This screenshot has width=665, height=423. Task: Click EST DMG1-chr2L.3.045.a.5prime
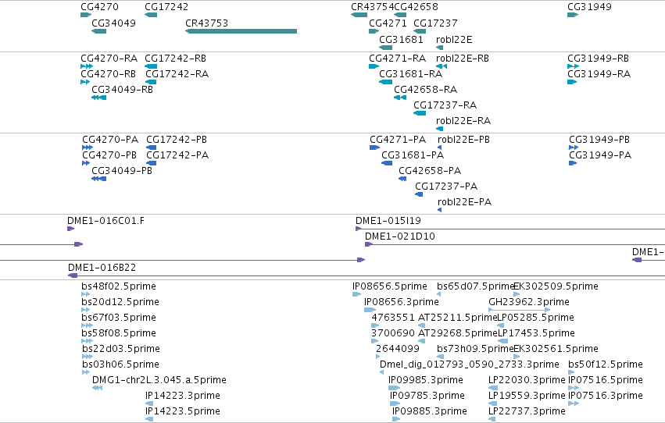tap(159, 380)
